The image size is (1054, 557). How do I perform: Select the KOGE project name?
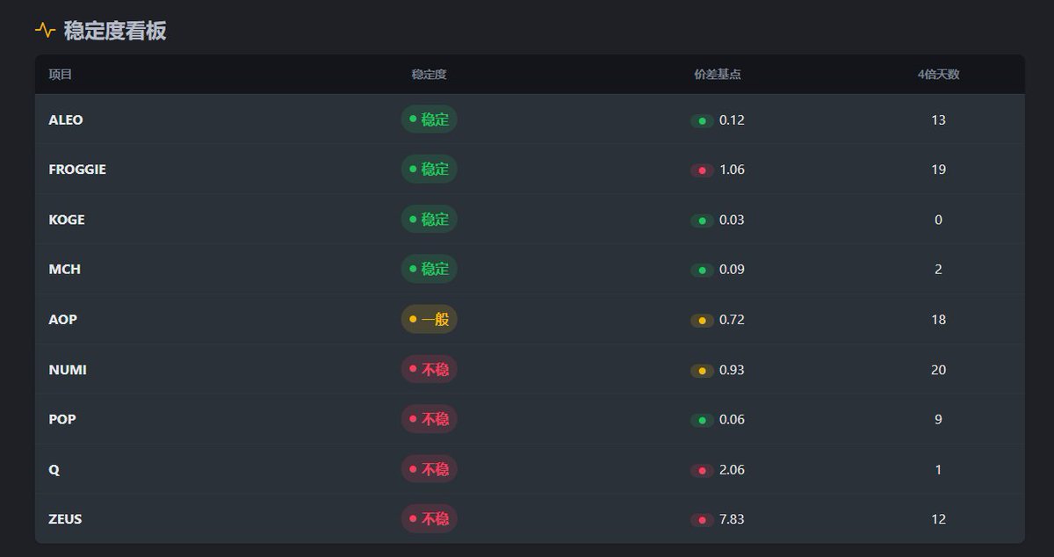[67, 220]
